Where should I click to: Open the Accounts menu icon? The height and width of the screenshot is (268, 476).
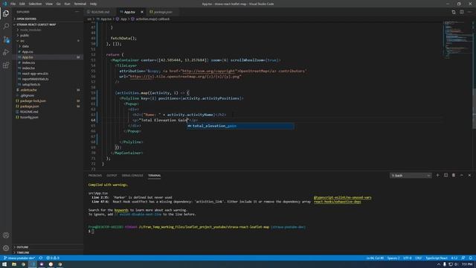[x=6, y=235]
